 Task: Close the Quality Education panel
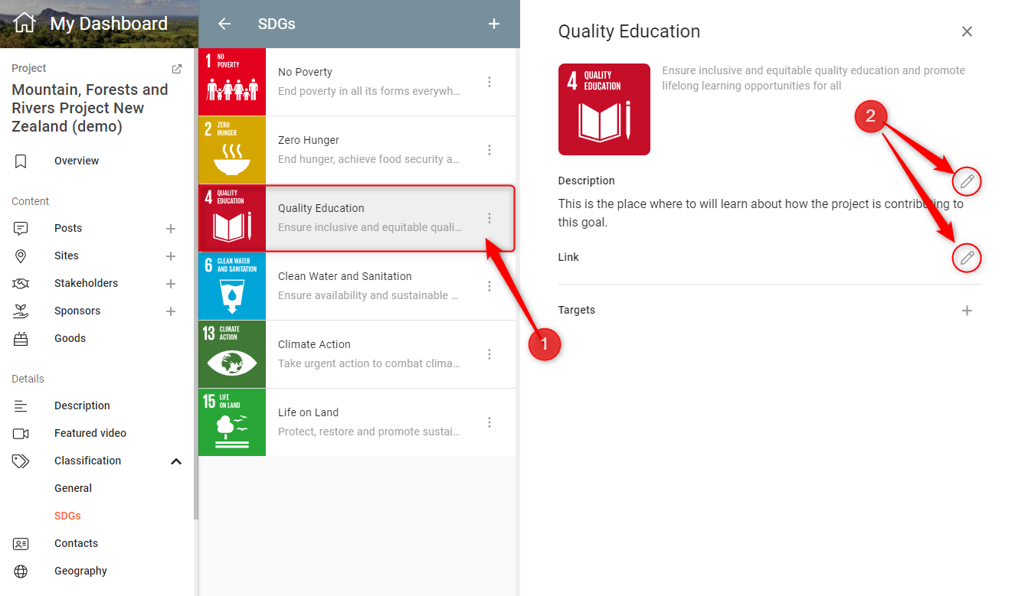(x=967, y=31)
